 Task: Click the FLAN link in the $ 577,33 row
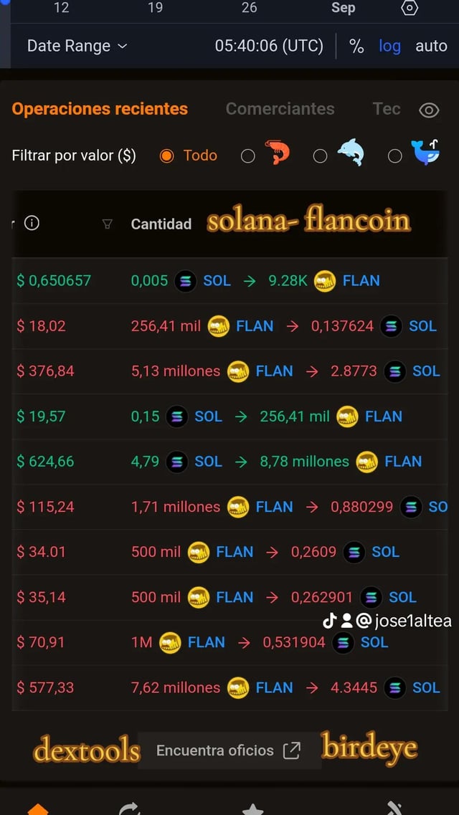pos(275,687)
